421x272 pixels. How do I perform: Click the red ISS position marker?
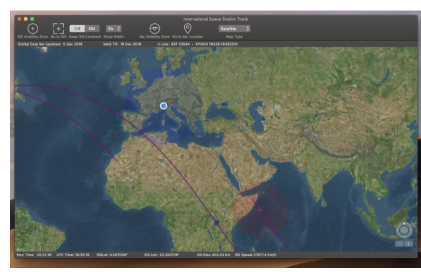pos(260,209)
